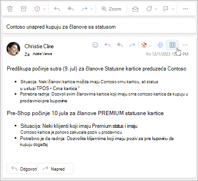Reply via the message header arrow icon

pyautogui.click(x=107, y=45)
